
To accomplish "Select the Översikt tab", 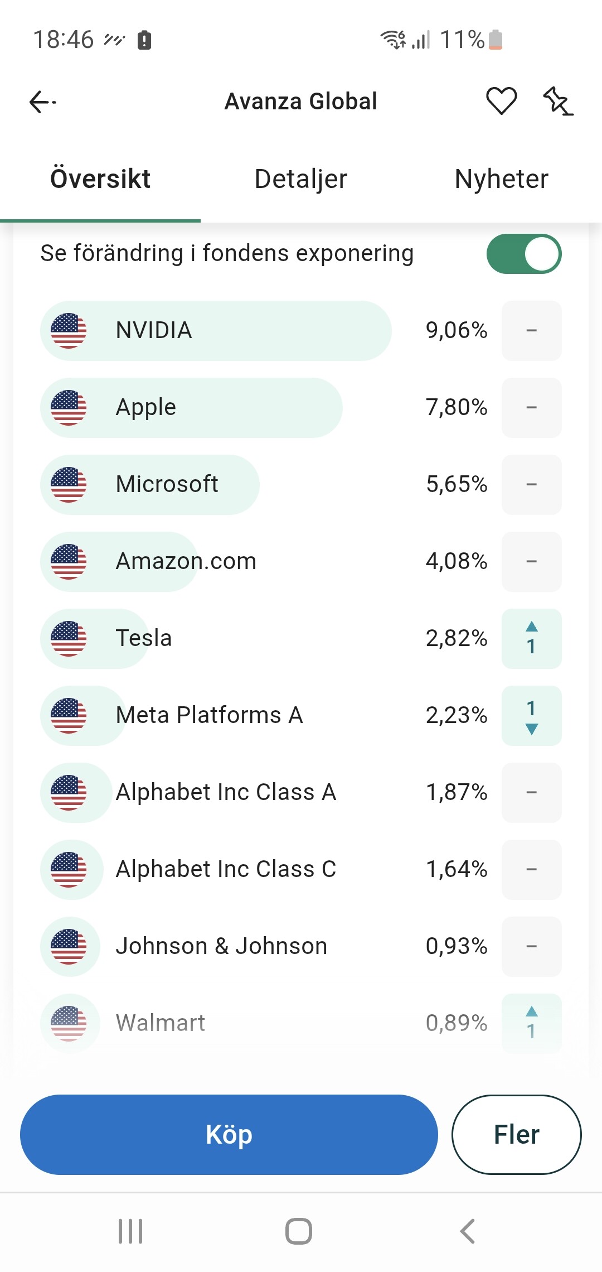I will point(100,179).
